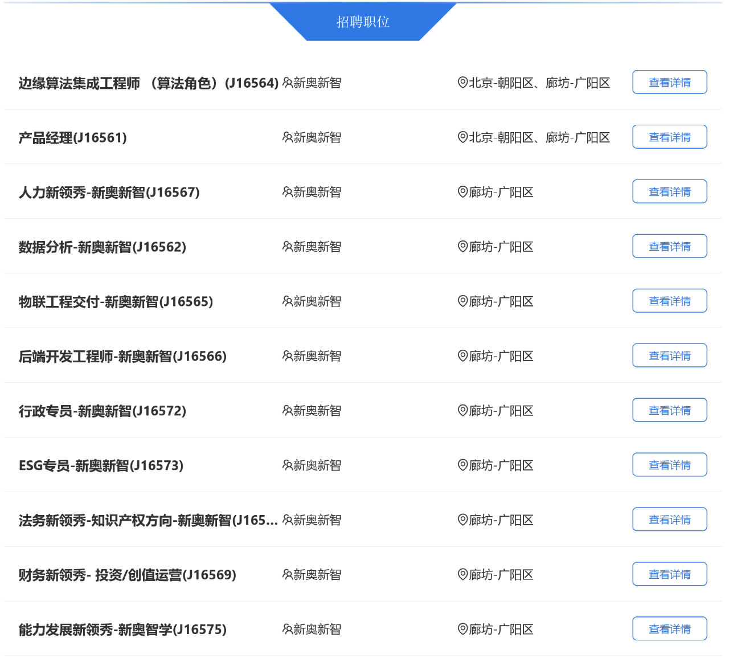Click company icon in 产品经理 row

pyautogui.click(x=288, y=137)
